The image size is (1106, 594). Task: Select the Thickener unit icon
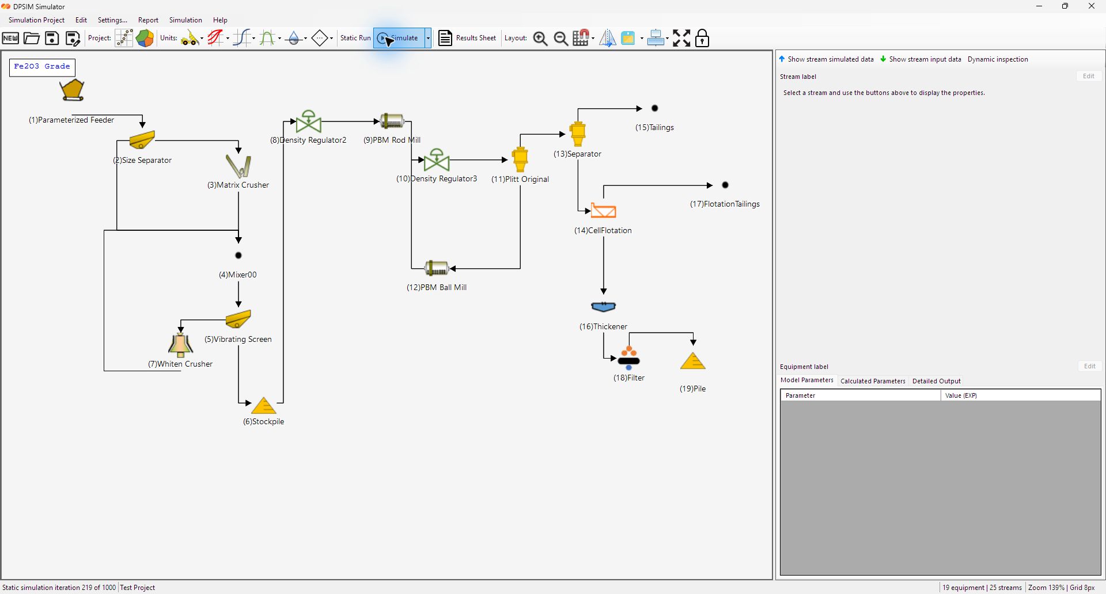604,307
